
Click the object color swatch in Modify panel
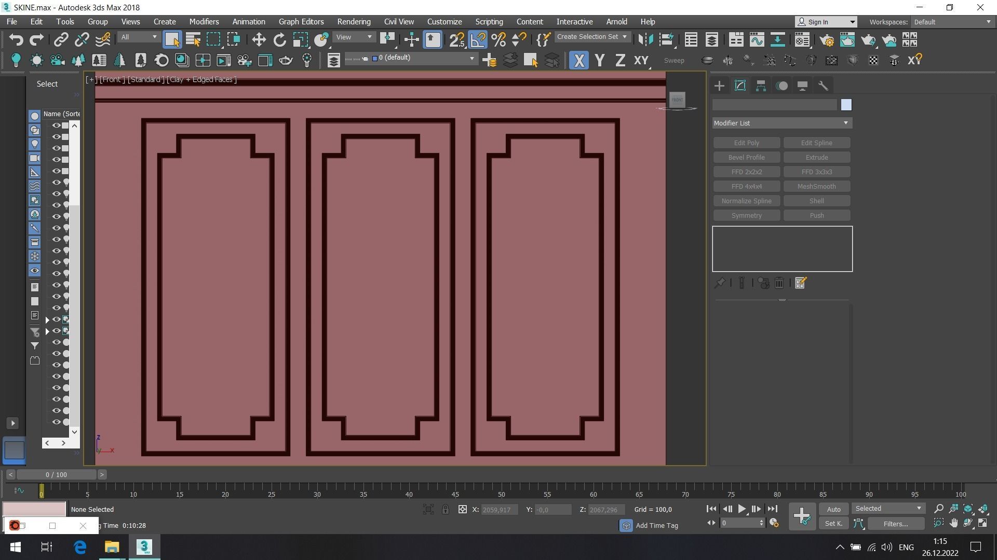(x=846, y=105)
